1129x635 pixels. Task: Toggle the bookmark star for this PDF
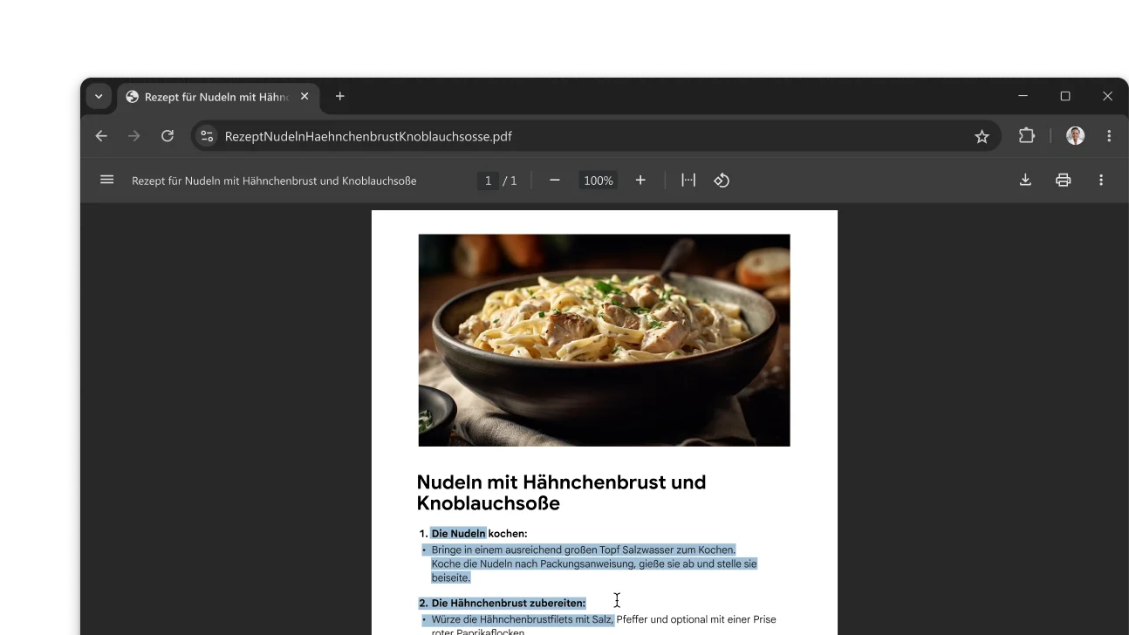pos(982,135)
